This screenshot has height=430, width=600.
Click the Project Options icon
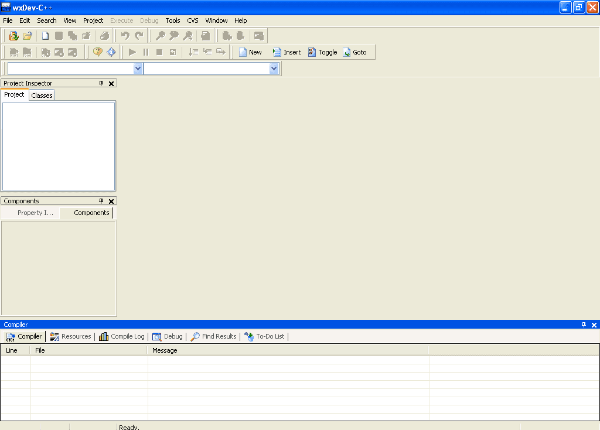pos(258,36)
